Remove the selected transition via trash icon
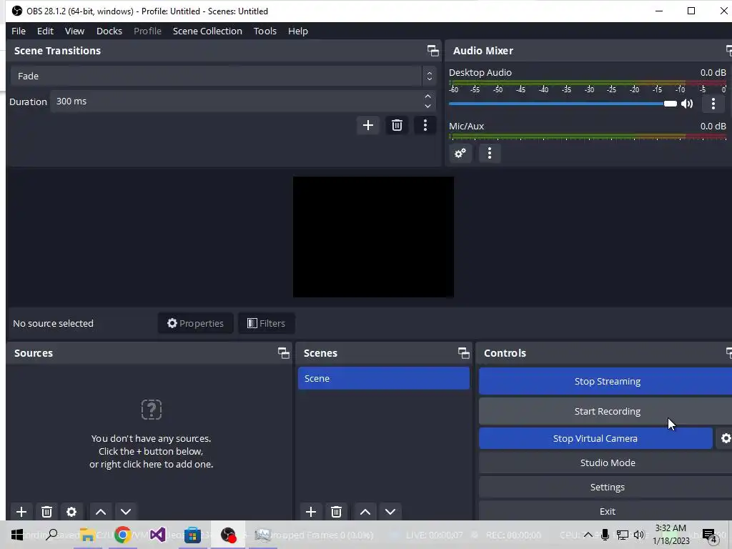This screenshot has height=549, width=732. click(397, 125)
